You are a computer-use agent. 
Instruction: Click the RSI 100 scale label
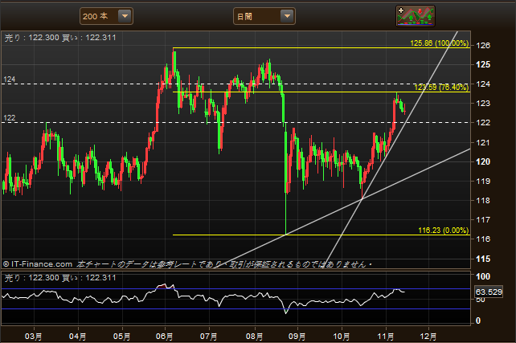483,276
